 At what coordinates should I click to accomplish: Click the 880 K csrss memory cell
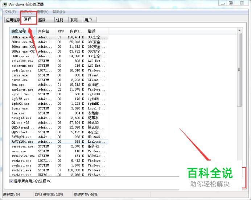point(79,75)
